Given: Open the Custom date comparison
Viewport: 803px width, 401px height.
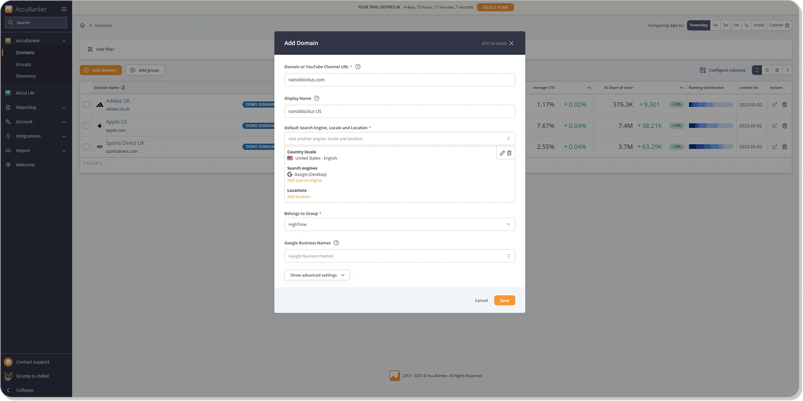Looking at the screenshot, I should click(x=779, y=25).
